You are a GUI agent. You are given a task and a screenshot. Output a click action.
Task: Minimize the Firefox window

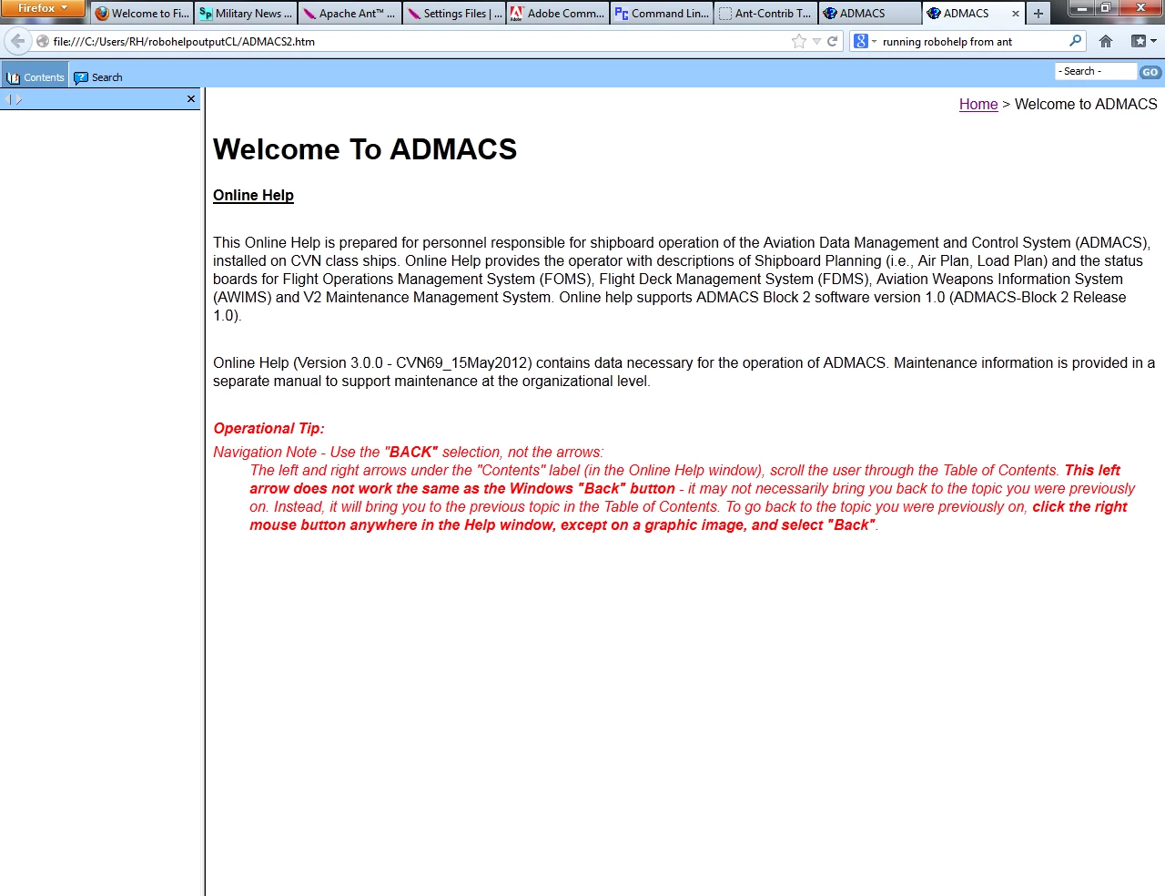(1082, 7)
